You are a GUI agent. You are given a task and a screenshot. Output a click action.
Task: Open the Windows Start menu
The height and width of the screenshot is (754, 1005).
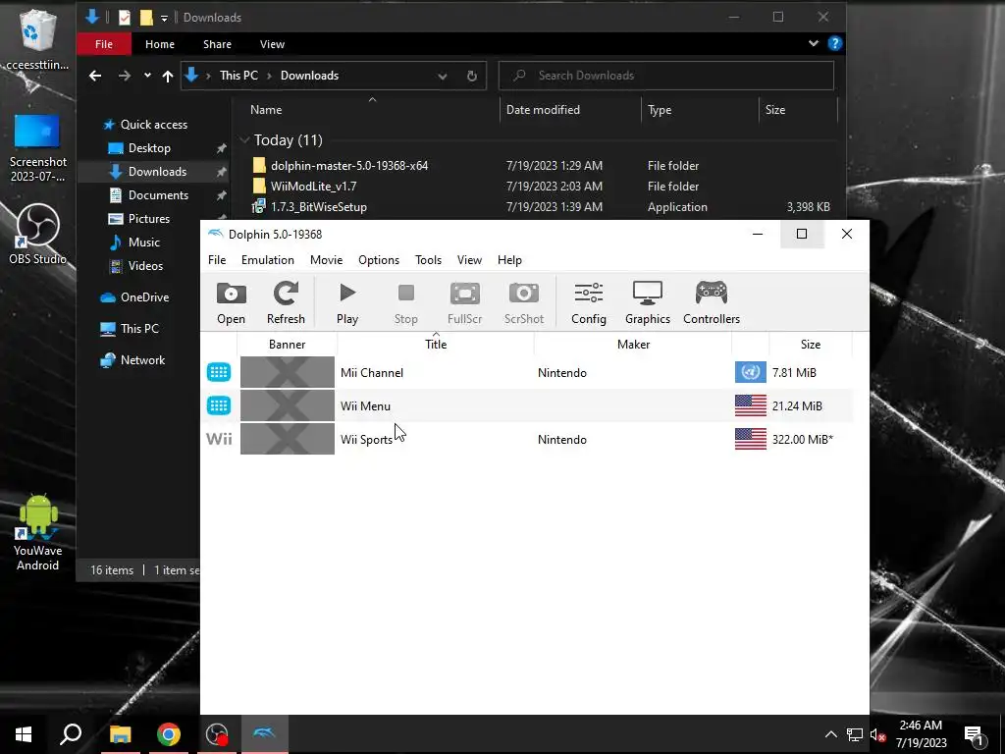pos(24,734)
